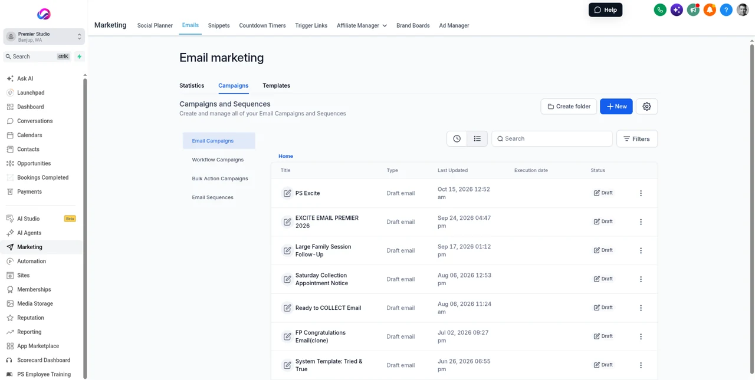Screen dimensions: 755x380
Task: Open Automation in sidebar
Action: 31,262
